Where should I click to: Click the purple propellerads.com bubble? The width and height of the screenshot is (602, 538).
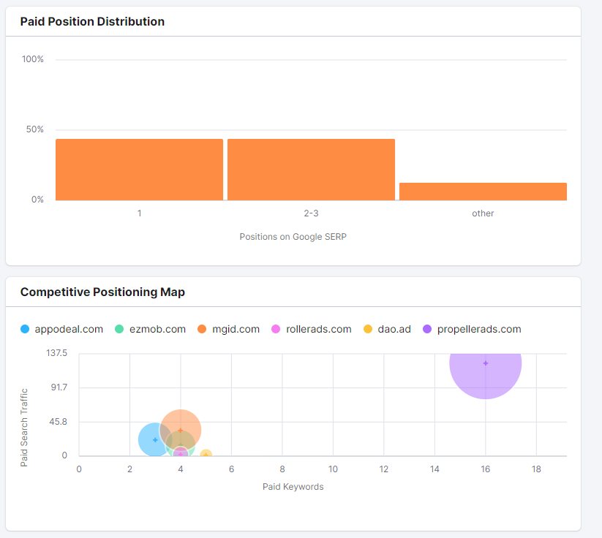(485, 363)
